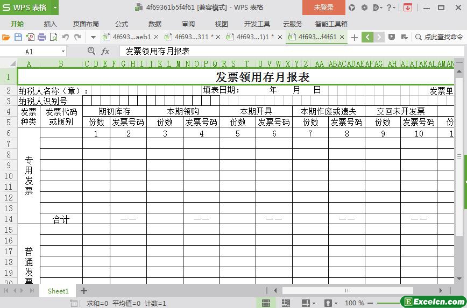Open the 云服务 ribbon tab
The height and width of the screenshot is (308, 467).
click(x=293, y=24)
